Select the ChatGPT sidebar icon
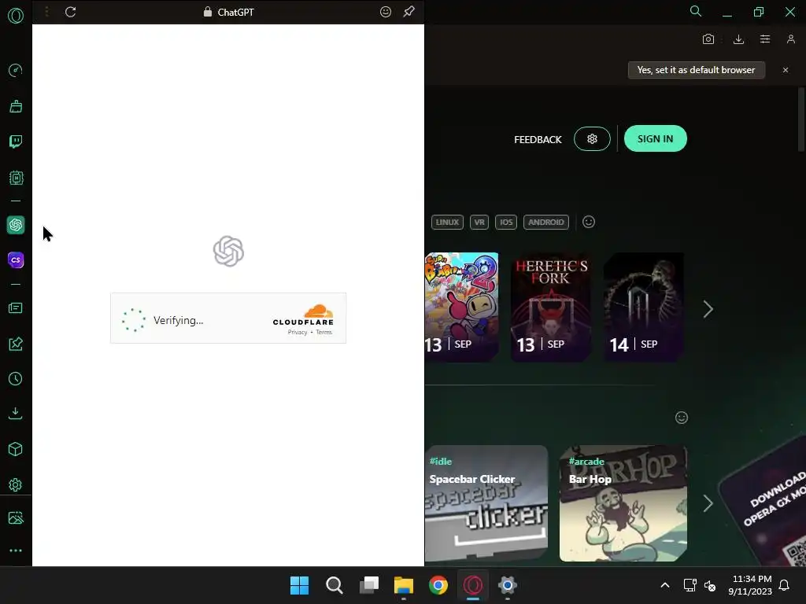Viewport: 806px width, 604px height. pos(16,225)
